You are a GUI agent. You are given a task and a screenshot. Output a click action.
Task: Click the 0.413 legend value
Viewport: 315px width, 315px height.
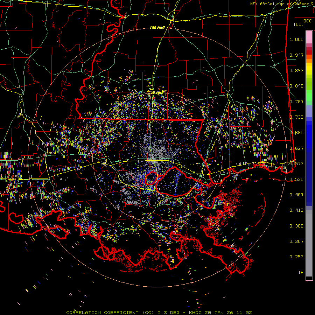pyautogui.click(x=296, y=210)
